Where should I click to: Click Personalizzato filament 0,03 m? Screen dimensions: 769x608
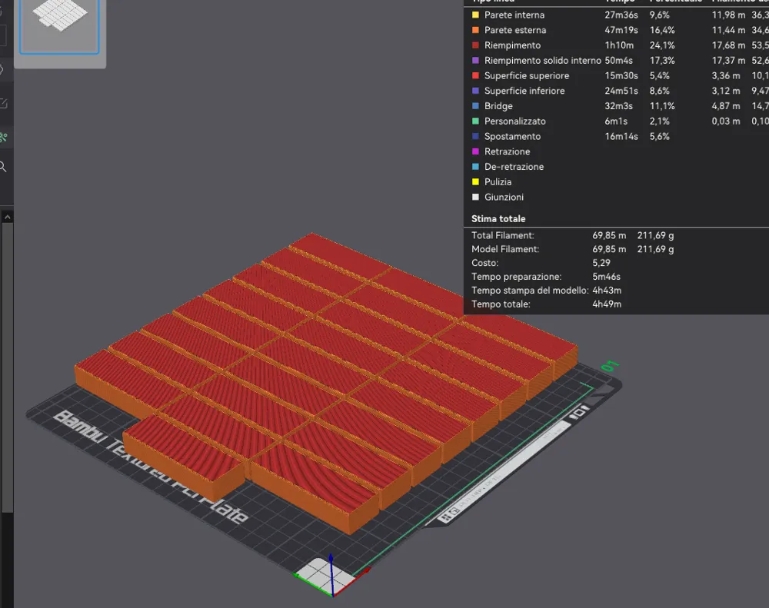(x=726, y=121)
